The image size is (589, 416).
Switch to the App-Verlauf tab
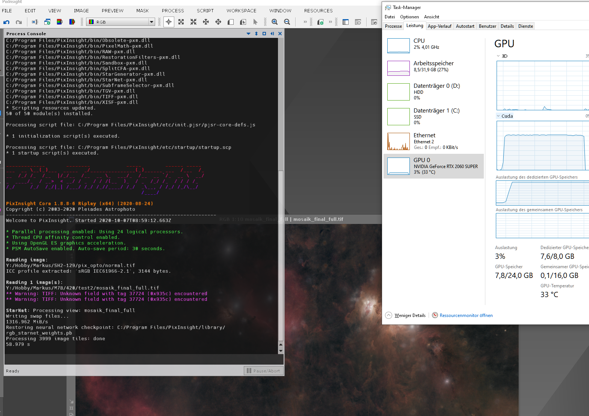point(439,26)
